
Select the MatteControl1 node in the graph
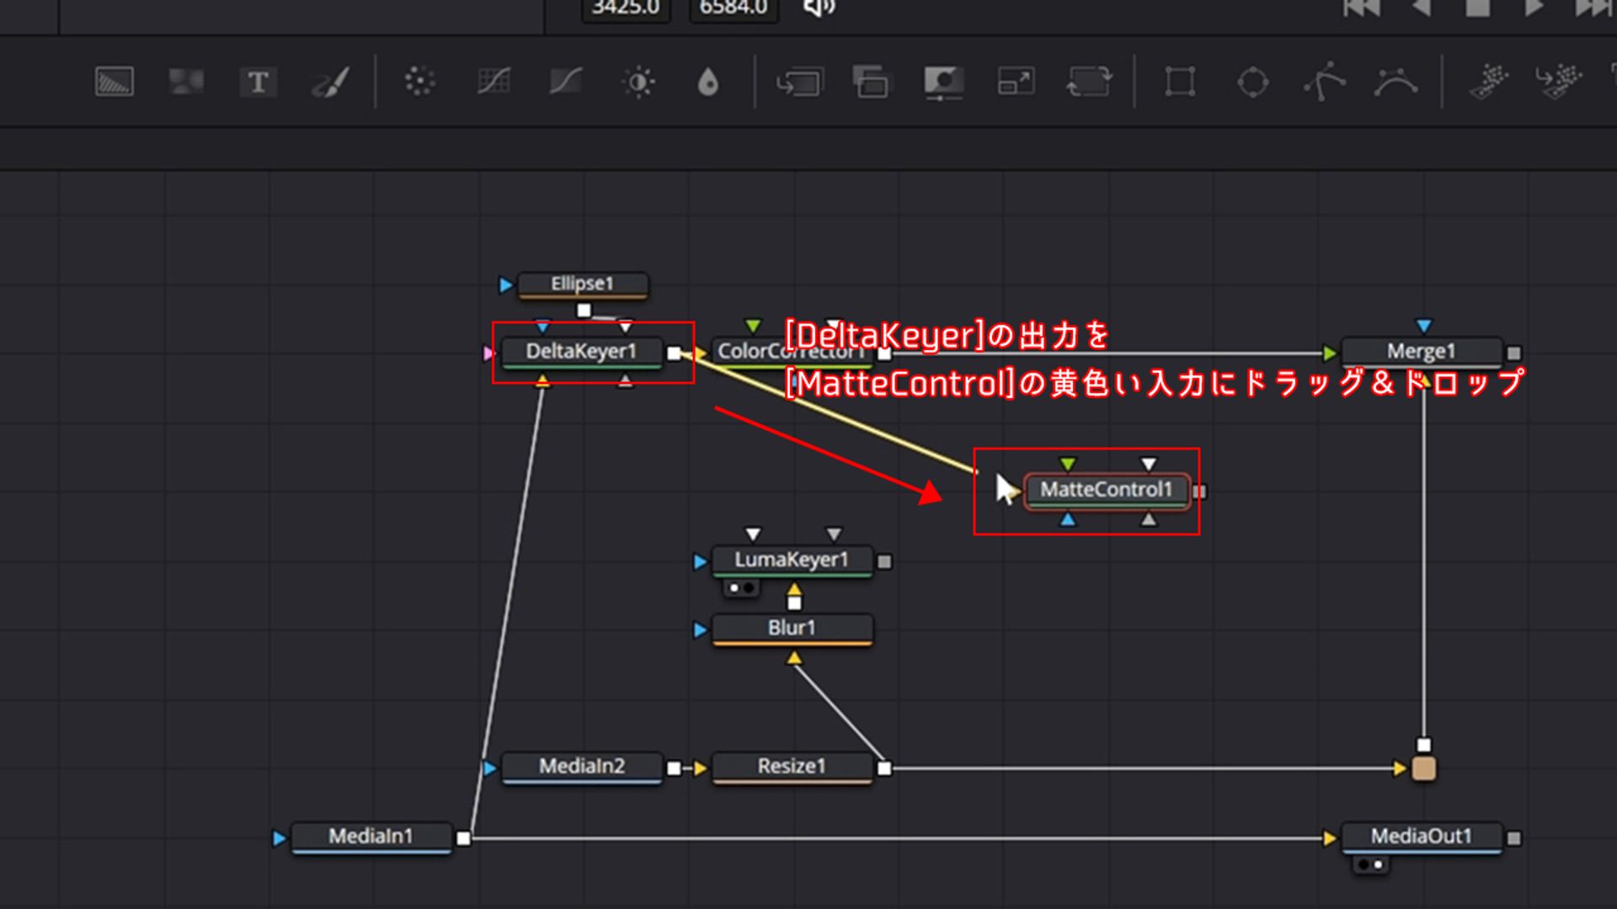tap(1106, 491)
